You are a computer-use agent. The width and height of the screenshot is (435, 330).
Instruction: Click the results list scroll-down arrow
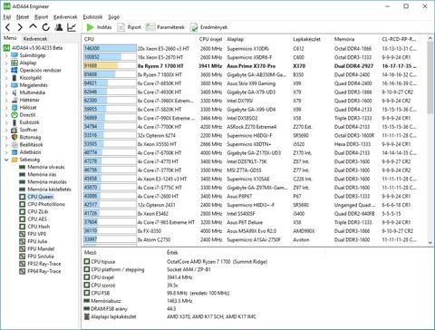tap(430, 242)
